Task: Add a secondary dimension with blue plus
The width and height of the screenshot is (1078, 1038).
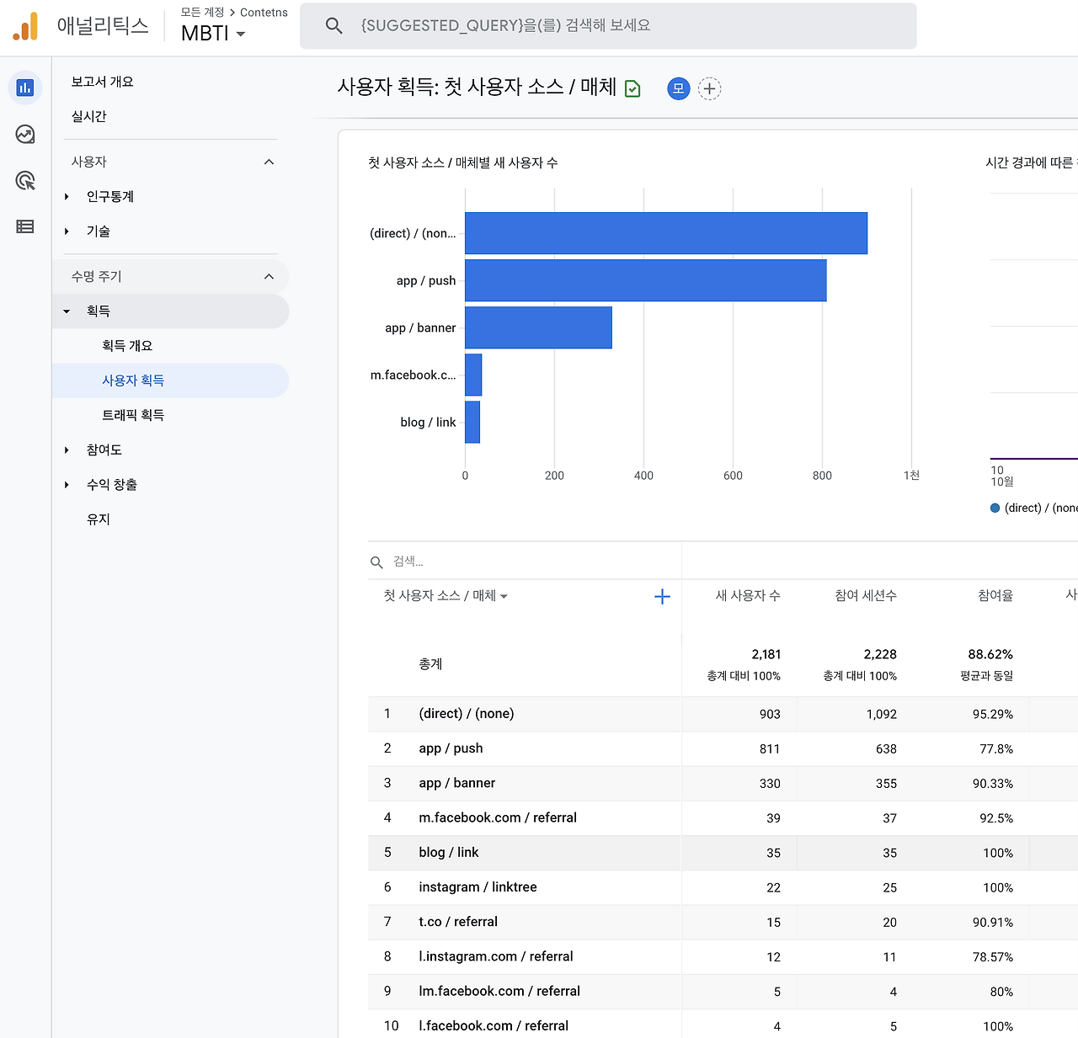Action: tap(662, 597)
